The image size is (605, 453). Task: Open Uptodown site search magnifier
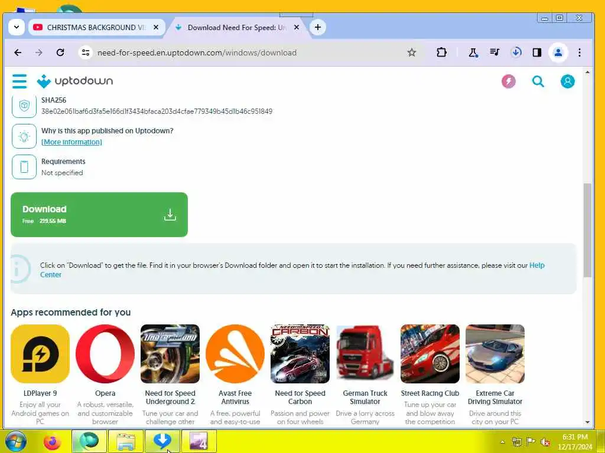tap(538, 81)
